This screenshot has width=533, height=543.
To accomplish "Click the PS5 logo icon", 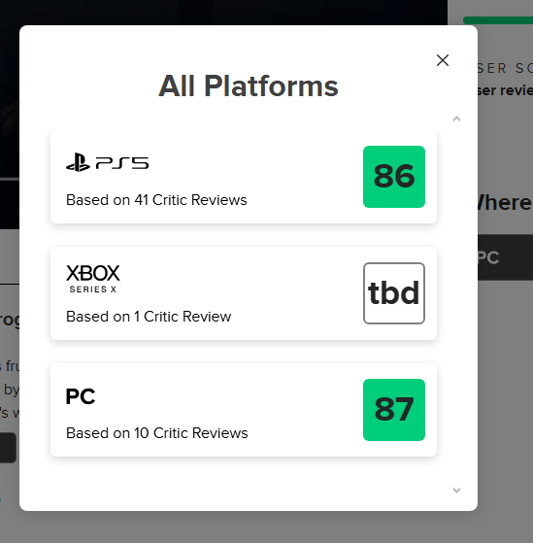I will tap(108, 162).
